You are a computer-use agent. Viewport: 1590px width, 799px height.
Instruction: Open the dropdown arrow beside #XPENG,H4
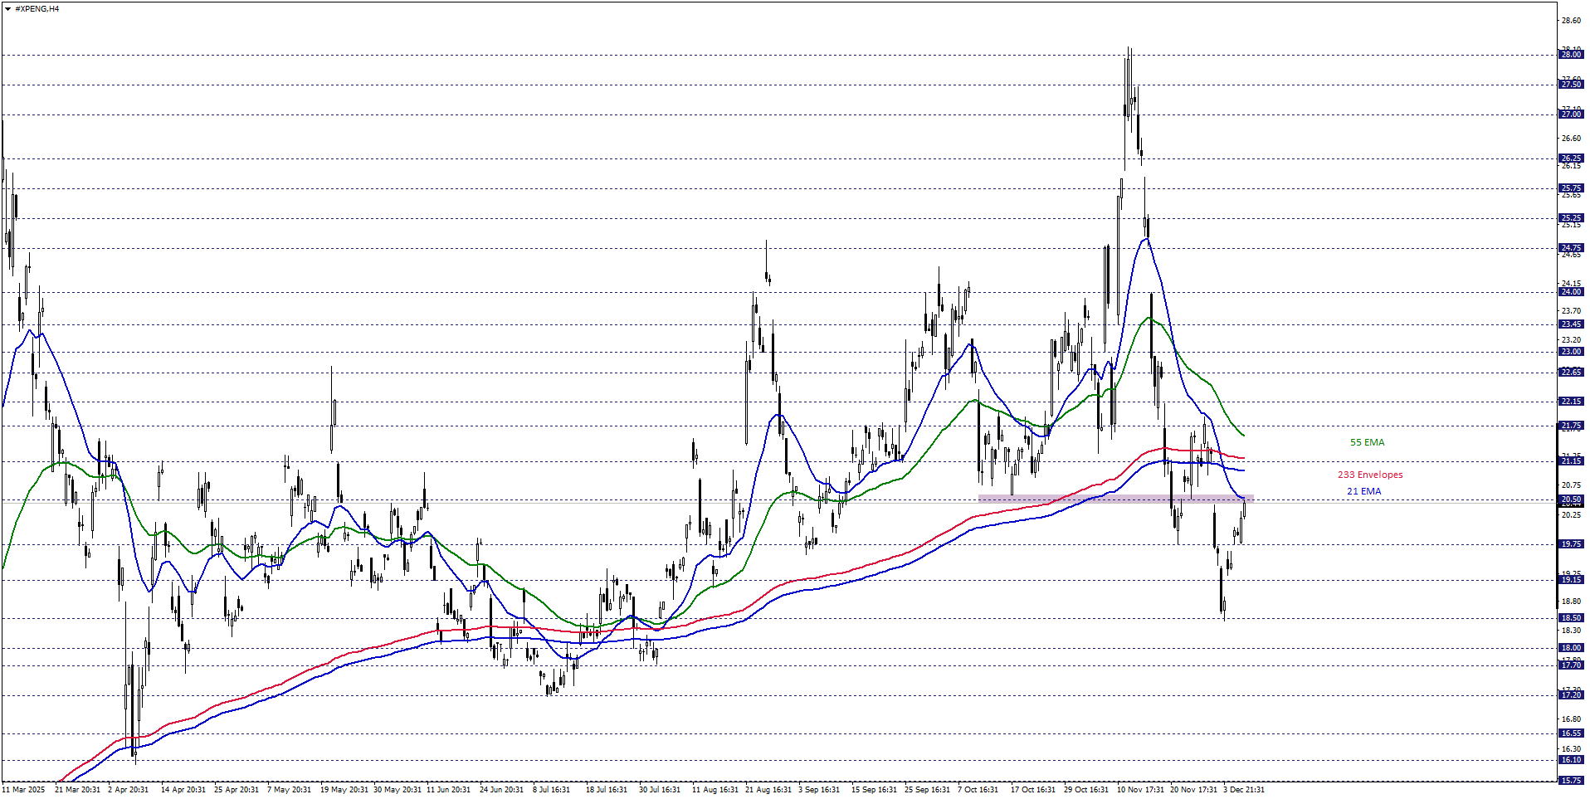point(7,8)
